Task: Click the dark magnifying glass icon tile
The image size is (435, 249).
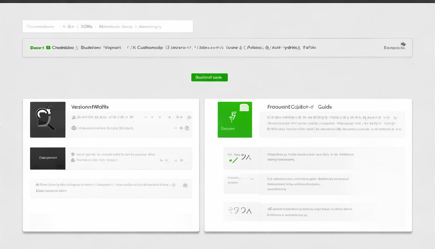Action: tap(48, 120)
